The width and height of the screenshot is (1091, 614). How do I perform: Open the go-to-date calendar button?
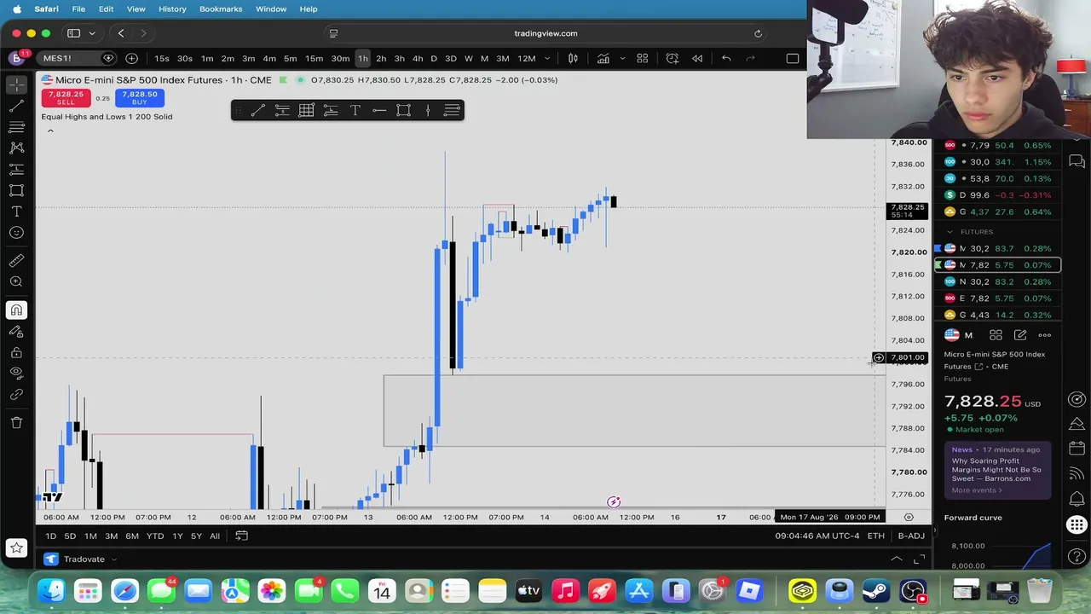point(241,536)
